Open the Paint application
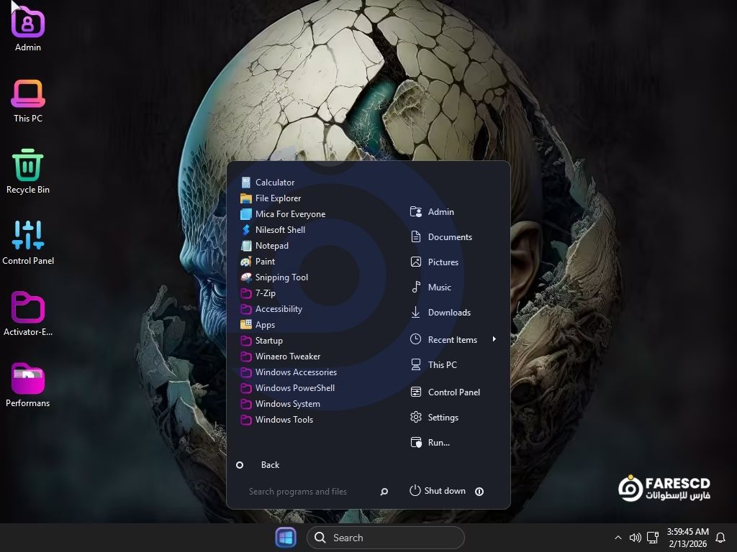The image size is (737, 552). [264, 262]
